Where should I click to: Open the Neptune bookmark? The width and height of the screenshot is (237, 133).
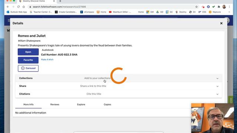(x=215, y=12)
